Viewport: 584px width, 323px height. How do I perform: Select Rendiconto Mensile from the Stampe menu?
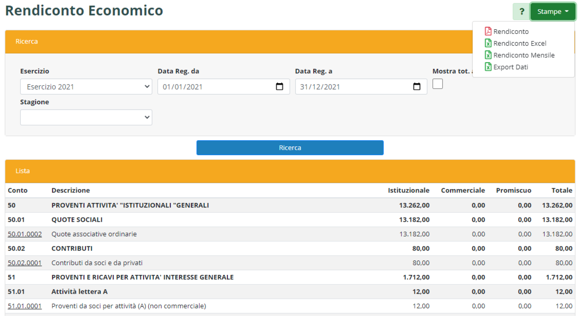[x=524, y=55]
